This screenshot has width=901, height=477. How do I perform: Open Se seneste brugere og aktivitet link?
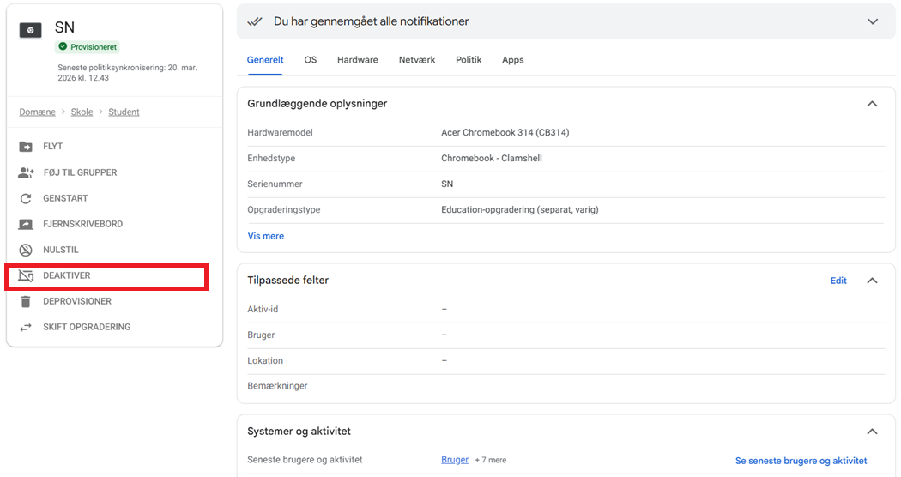[801, 461]
